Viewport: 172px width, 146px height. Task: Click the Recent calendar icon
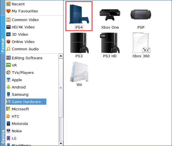pyautogui.click(x=8, y=4)
